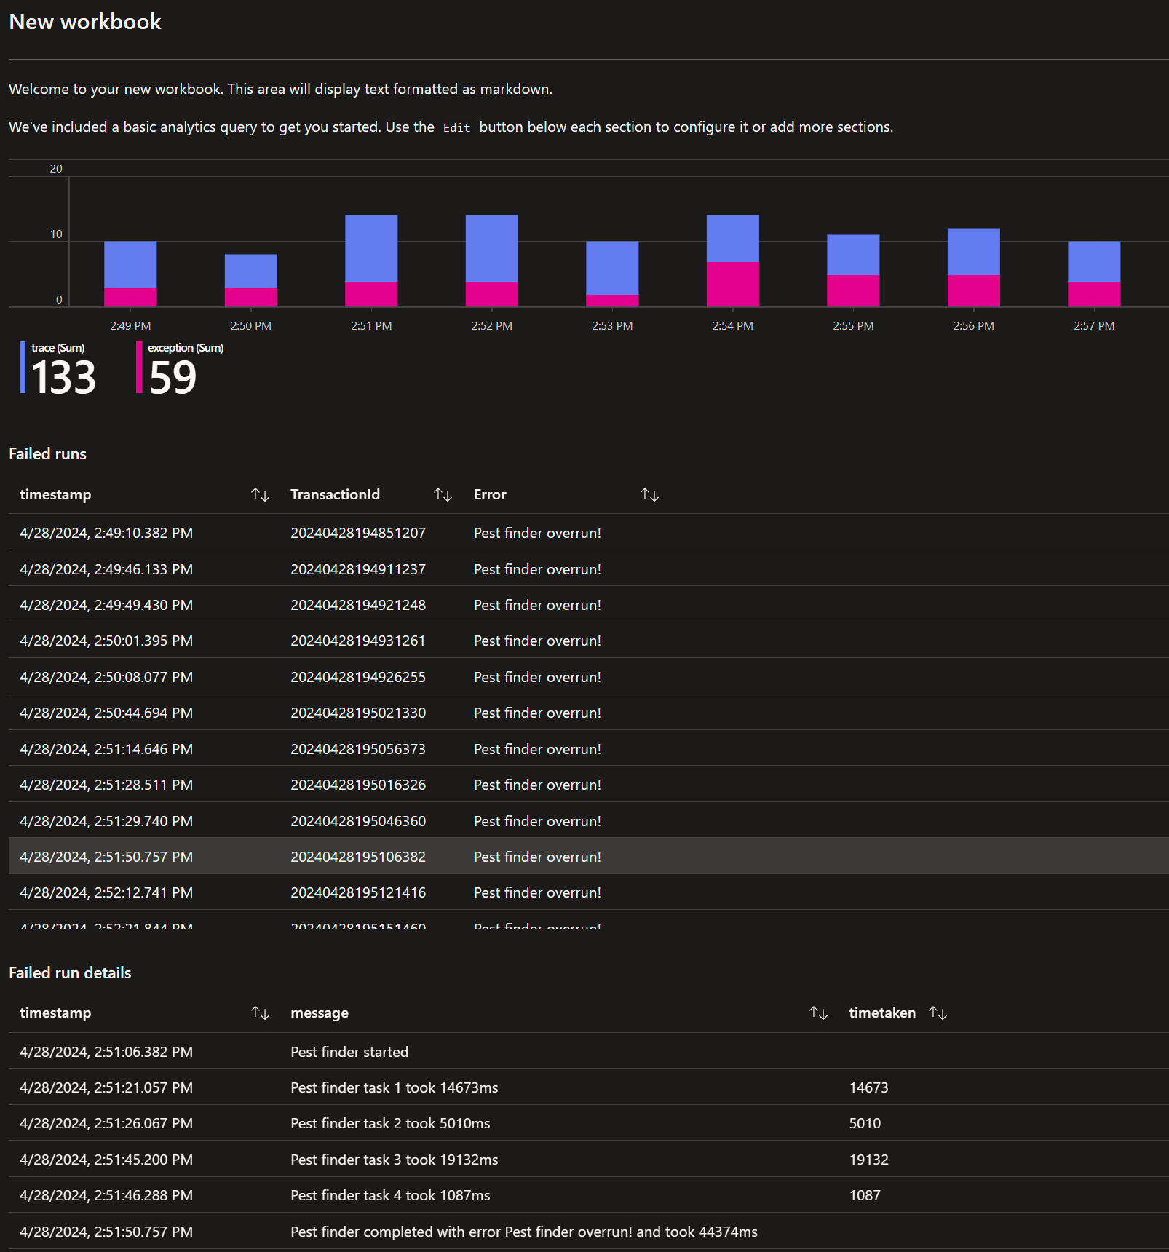The height and width of the screenshot is (1252, 1169).
Task: Click the 2:55 PM chart bar
Action: pyautogui.click(x=853, y=270)
